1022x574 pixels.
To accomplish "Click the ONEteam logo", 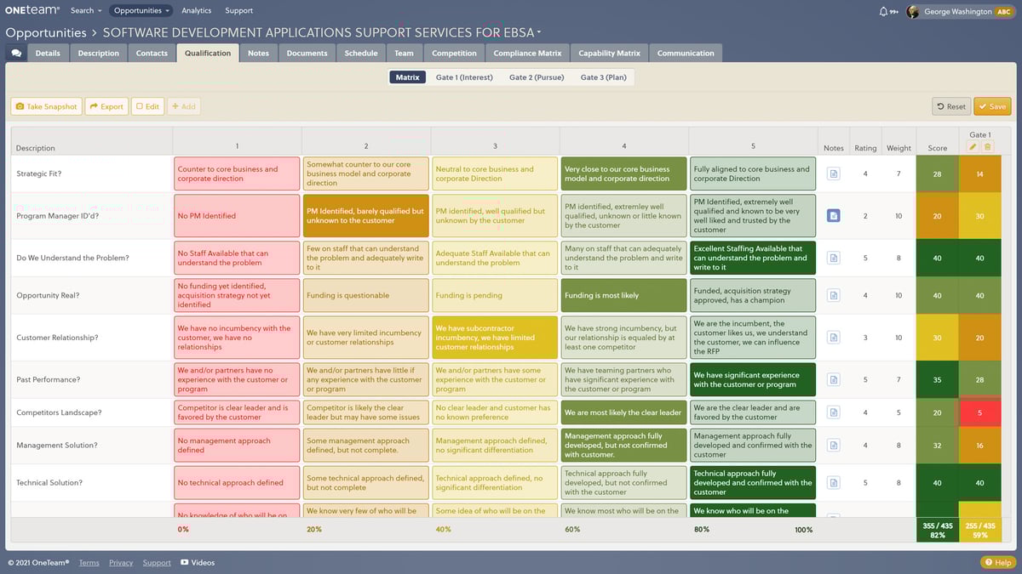I will point(31,10).
